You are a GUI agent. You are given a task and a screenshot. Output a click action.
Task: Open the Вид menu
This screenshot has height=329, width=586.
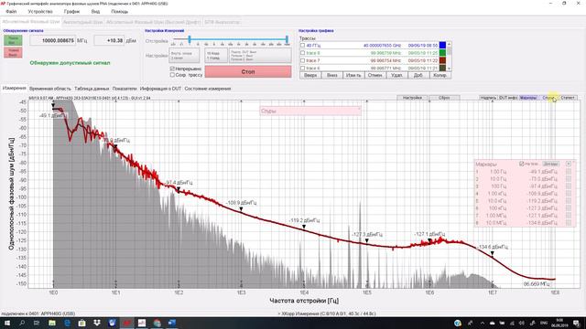pyautogui.click(x=95, y=12)
